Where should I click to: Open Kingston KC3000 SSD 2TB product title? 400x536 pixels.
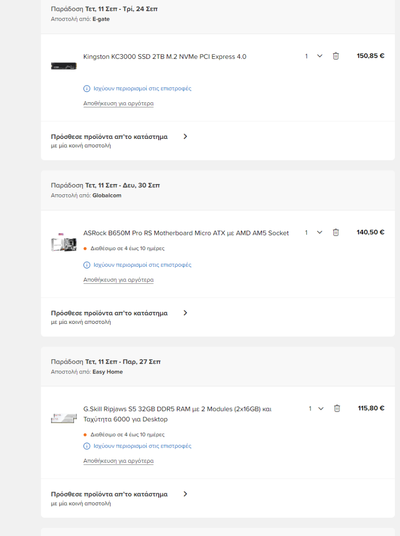(164, 57)
